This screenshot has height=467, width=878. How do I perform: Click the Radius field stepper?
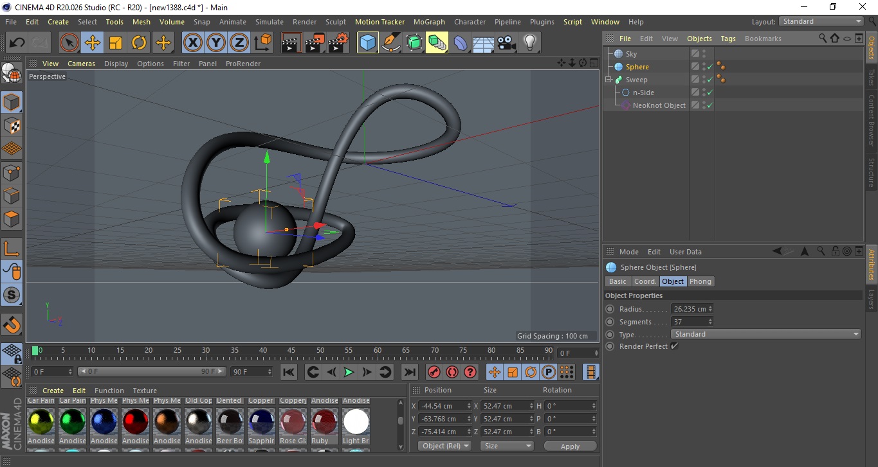[x=710, y=309]
